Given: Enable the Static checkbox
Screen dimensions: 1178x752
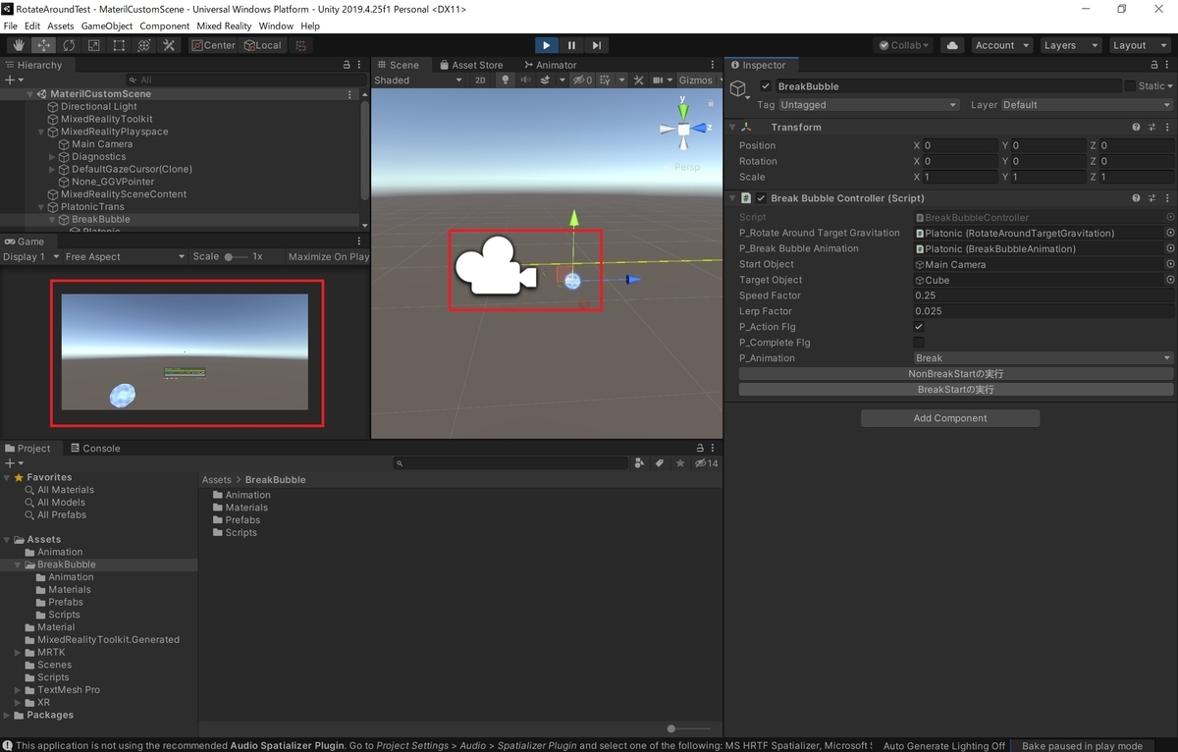Looking at the screenshot, I should click(1130, 86).
